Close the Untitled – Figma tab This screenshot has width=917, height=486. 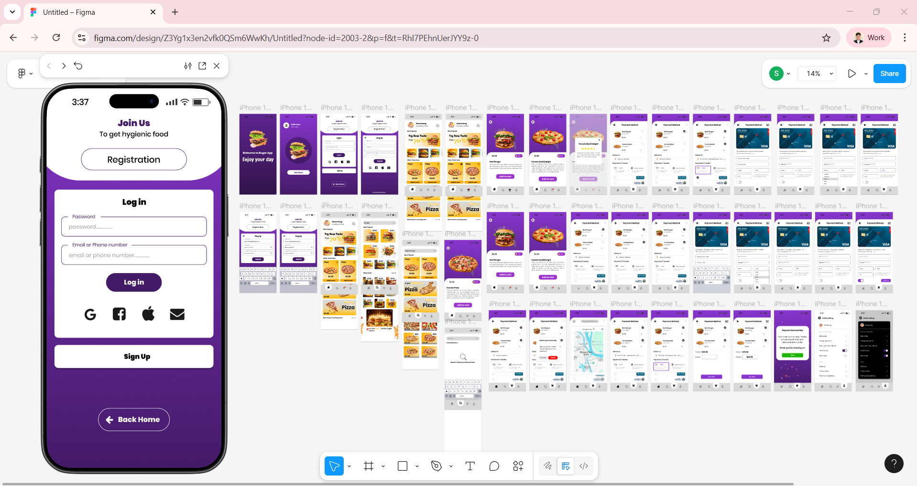pyautogui.click(x=153, y=12)
